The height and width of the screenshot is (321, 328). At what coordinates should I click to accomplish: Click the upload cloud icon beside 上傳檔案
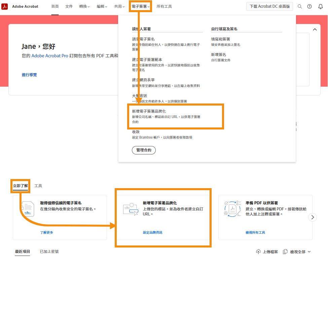coord(258,252)
